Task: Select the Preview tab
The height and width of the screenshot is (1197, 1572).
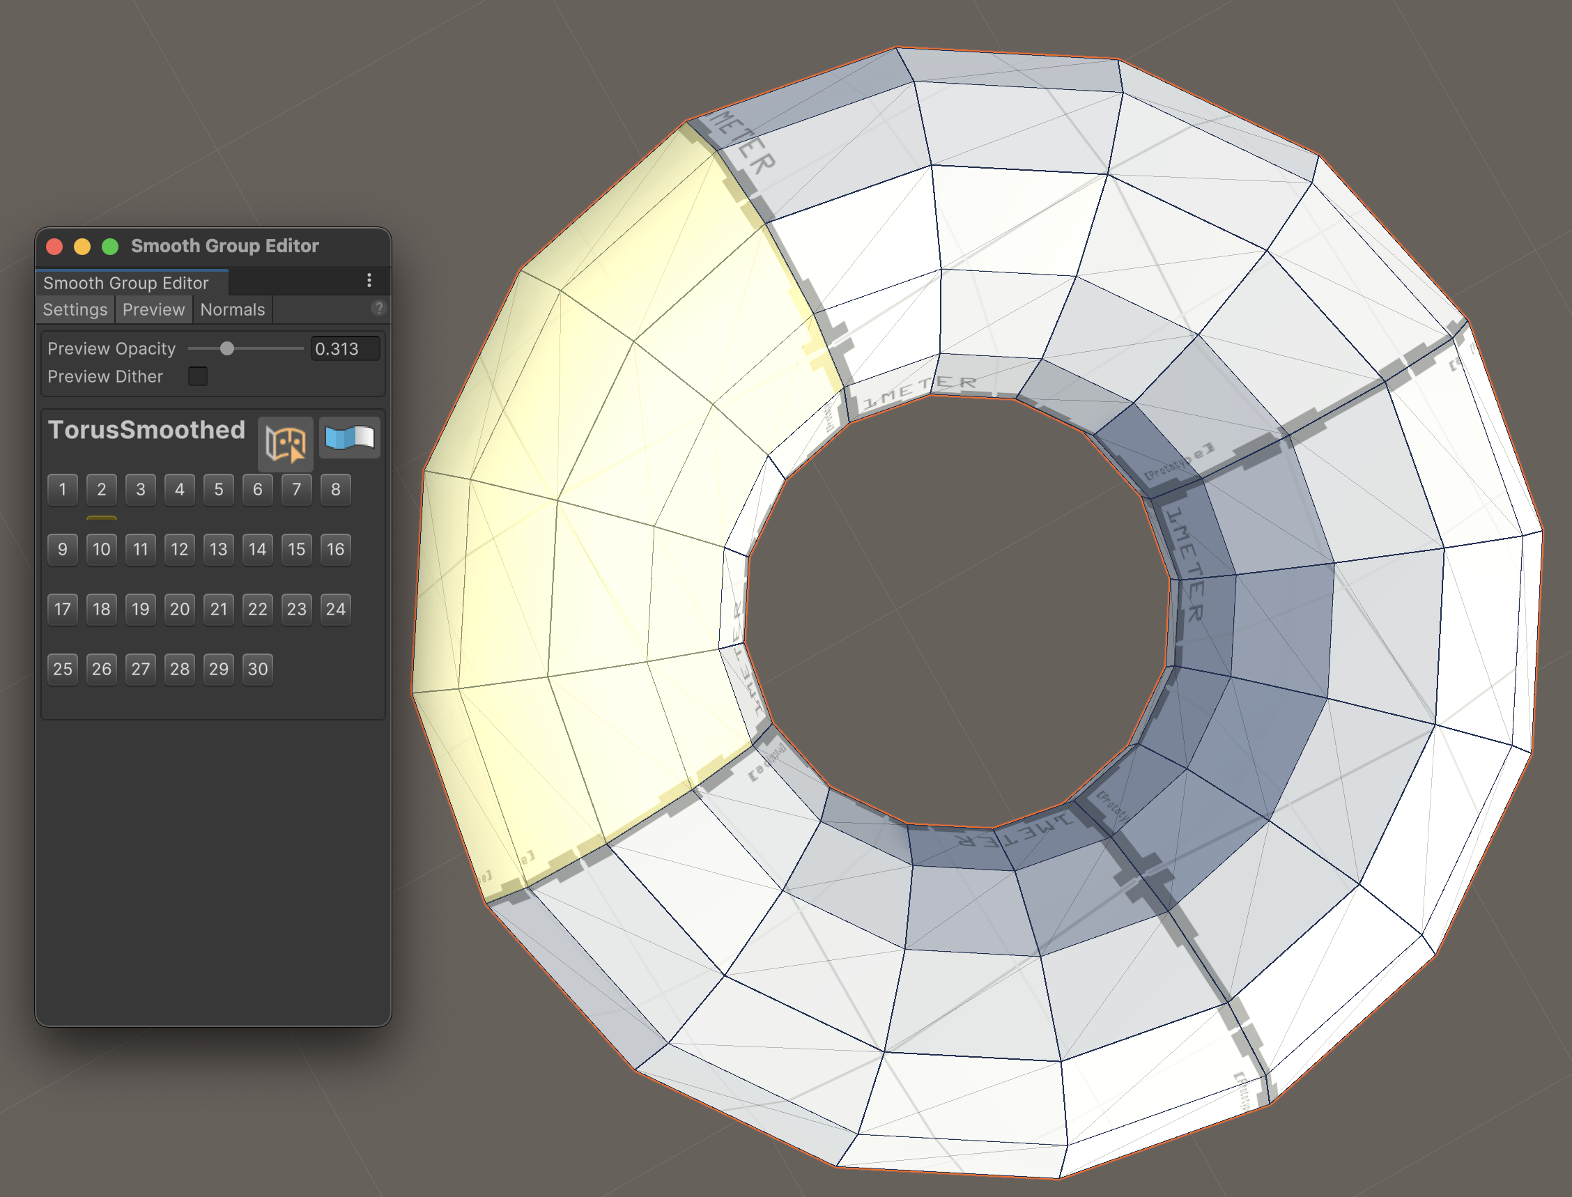Action: 153,309
